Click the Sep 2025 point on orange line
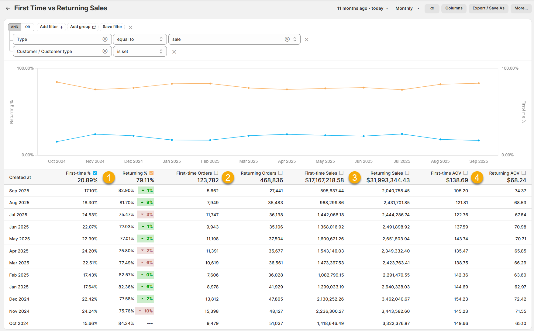The width and height of the screenshot is (534, 331). click(478, 83)
